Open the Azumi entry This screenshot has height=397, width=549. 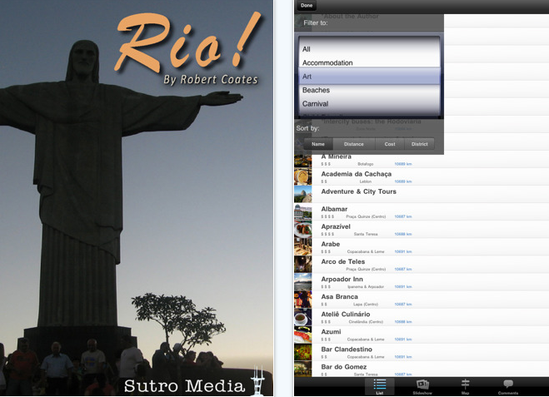[x=422, y=335]
